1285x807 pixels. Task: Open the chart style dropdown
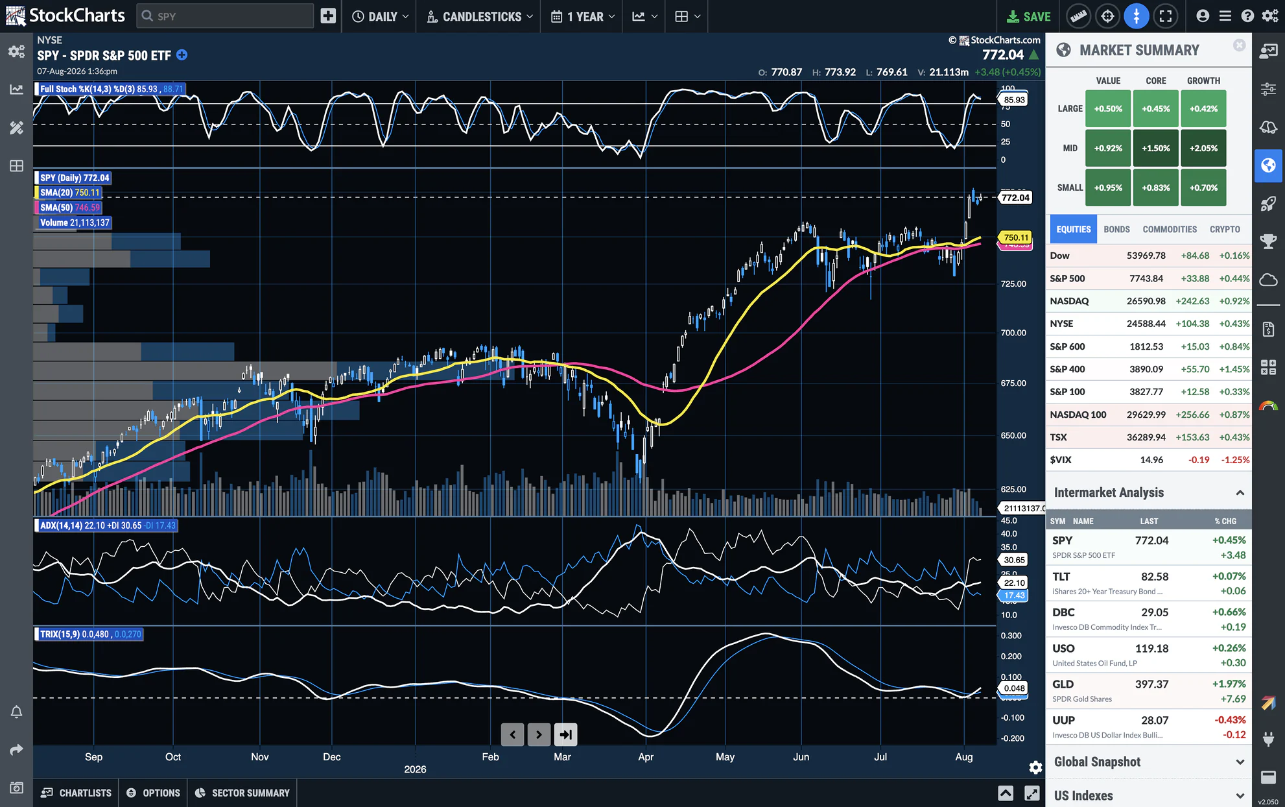point(644,16)
